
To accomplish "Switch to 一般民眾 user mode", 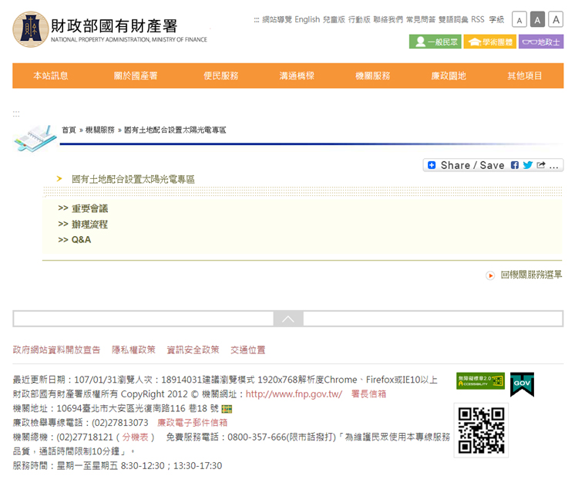I will [435, 42].
